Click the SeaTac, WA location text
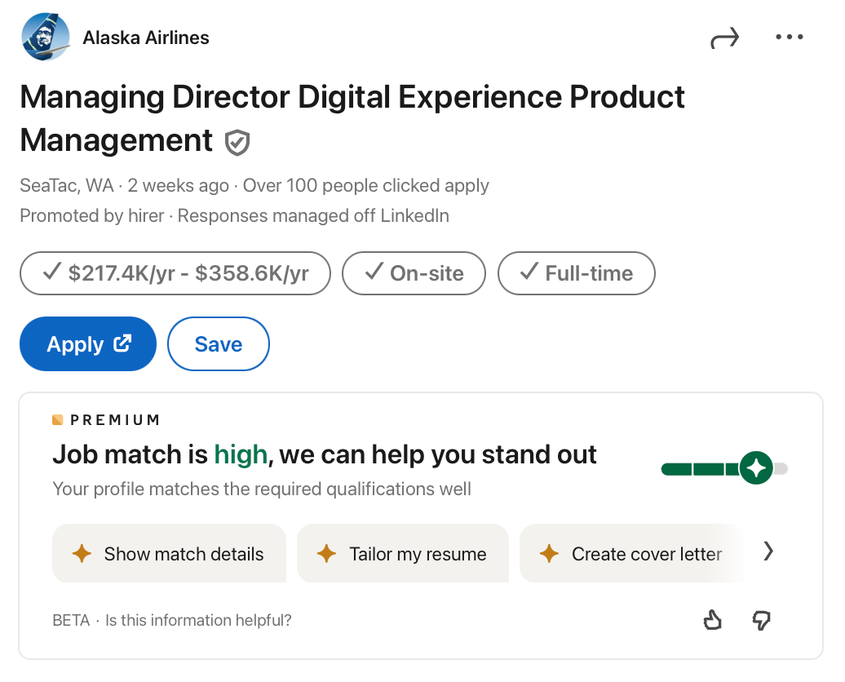 66,185
